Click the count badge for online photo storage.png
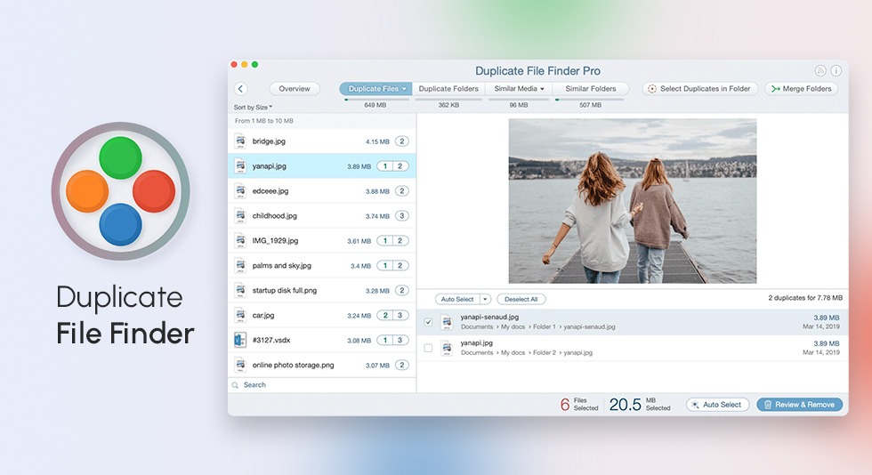 (402, 365)
